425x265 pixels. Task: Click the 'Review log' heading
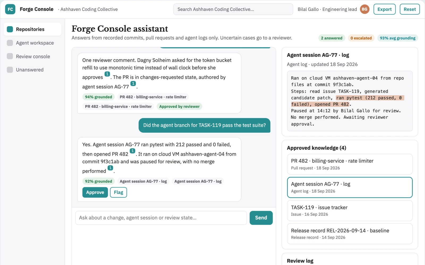tap(300, 261)
